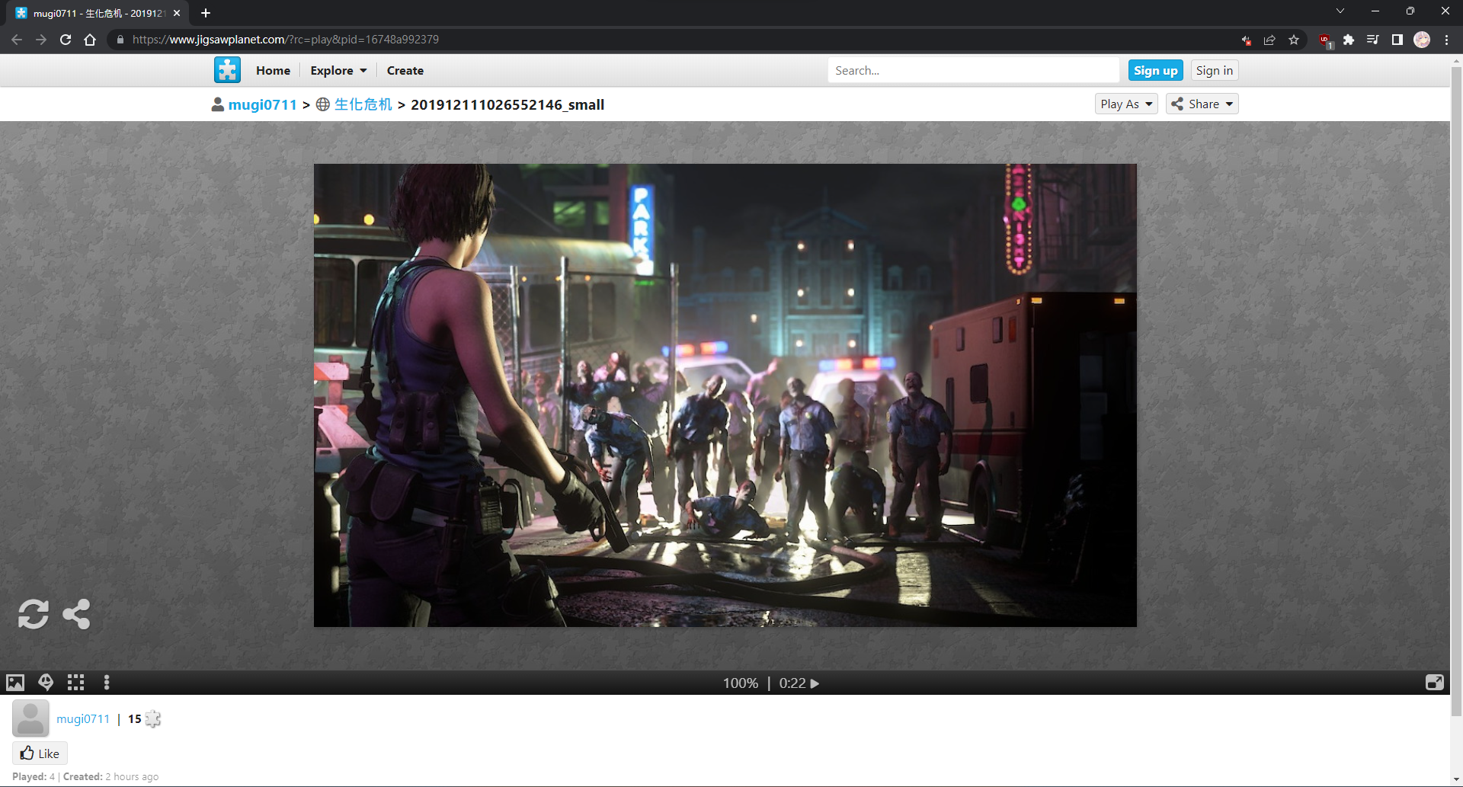Screen dimensions: 1463x787
Task: Enter fullscreen mode for the puzzle
Action: point(1434,683)
